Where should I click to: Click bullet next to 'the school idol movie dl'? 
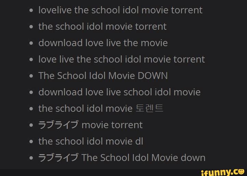pos(31,142)
